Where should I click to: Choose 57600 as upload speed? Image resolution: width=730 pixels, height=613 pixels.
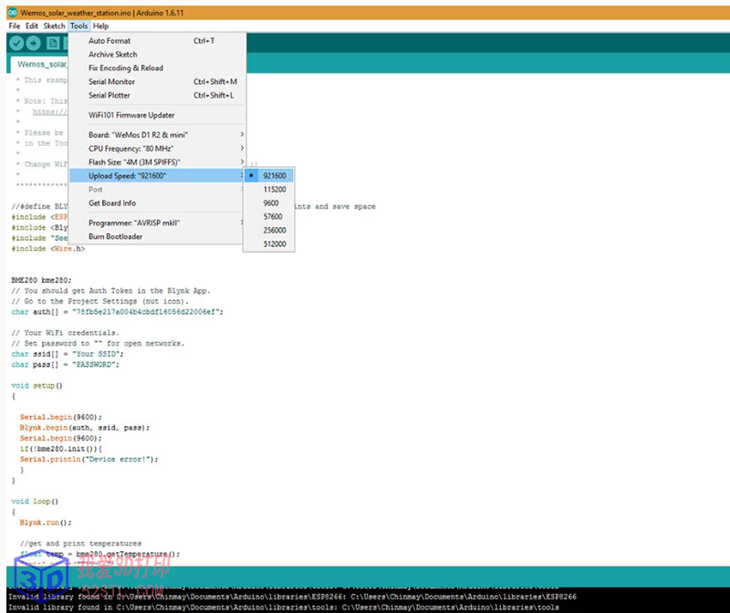(x=269, y=216)
